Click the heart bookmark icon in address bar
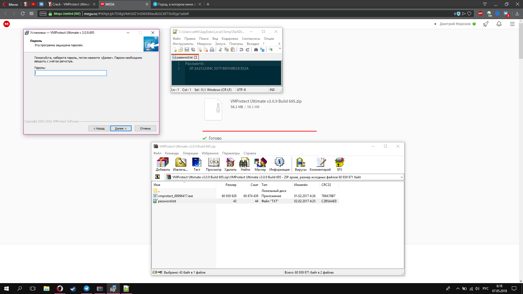 [x=469, y=14]
